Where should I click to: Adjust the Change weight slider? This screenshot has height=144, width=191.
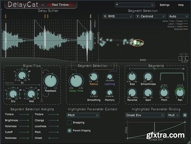[x=53, y=120]
